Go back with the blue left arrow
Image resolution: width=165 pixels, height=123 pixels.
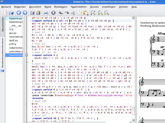19,13
